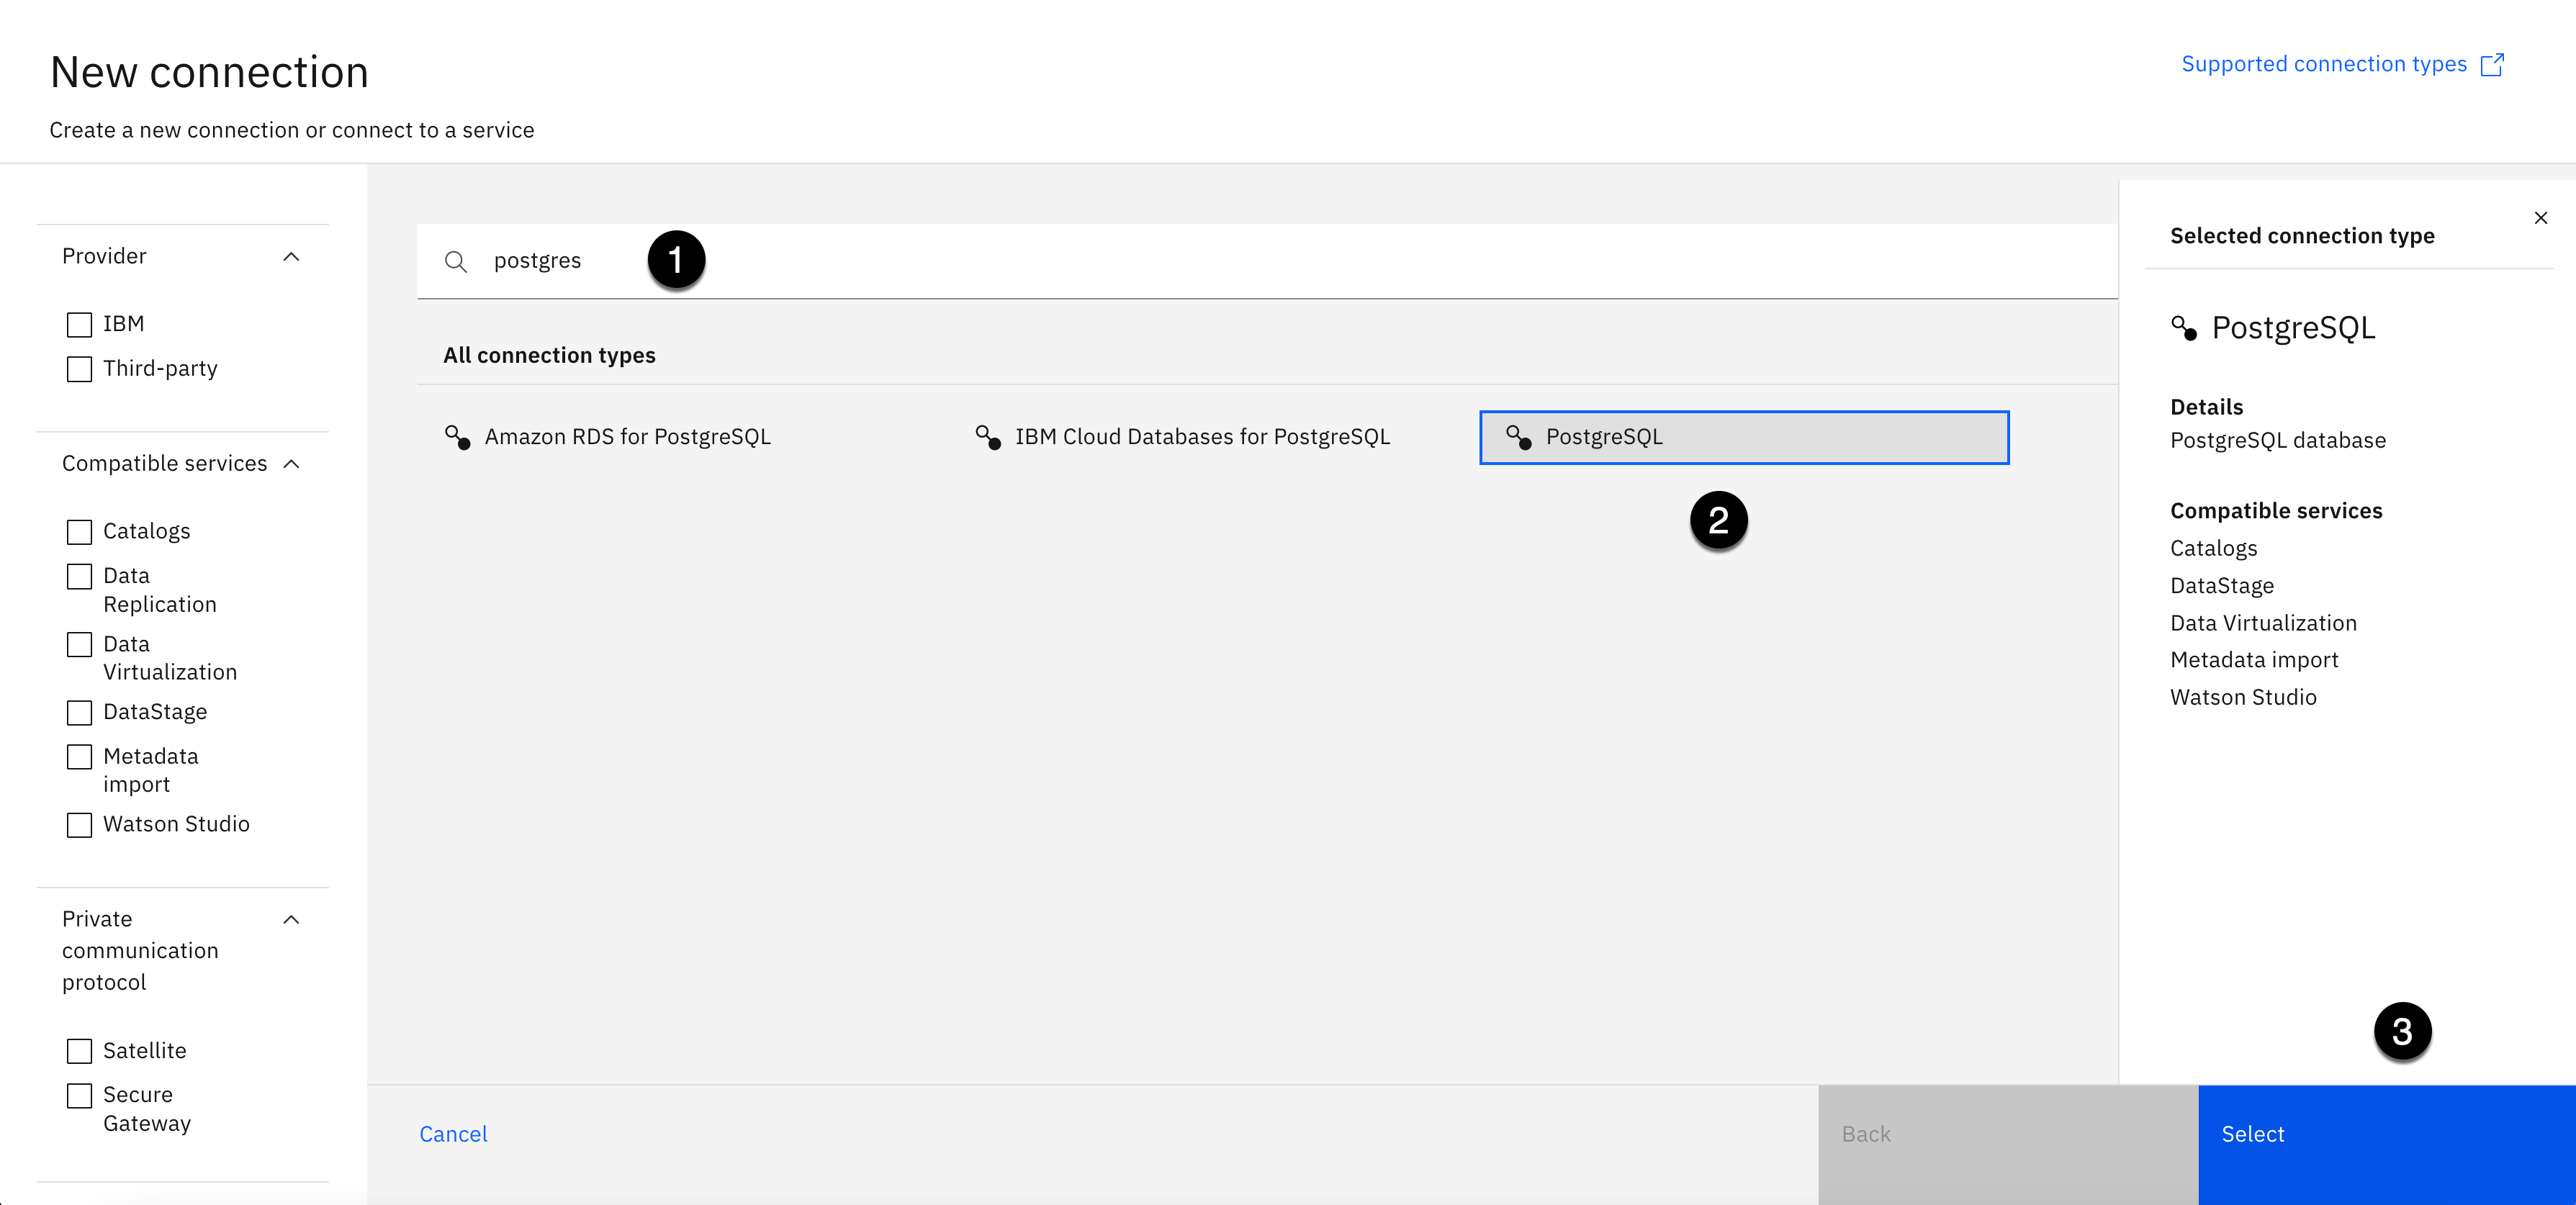Tick the Watson Studio service checkbox
Image resolution: width=2576 pixels, height=1205 pixels.
[79, 825]
